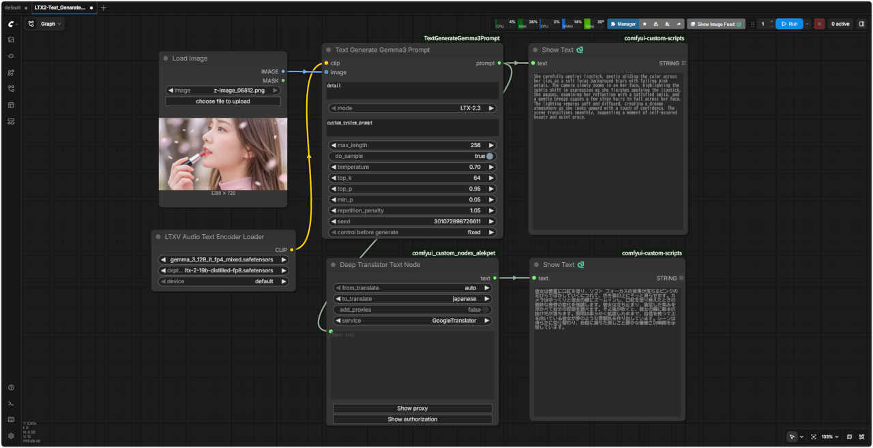Switch to the default workflow tab
This screenshot has width=873, height=448.
12,7
